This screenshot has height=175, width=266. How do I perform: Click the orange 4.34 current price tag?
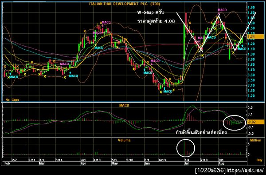pyautogui.click(x=256, y=36)
